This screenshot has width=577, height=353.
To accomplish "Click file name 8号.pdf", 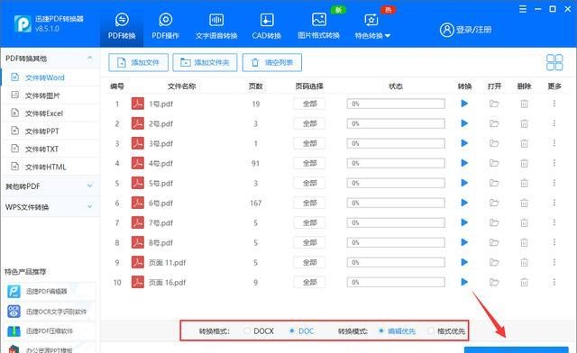I will pos(160,243).
